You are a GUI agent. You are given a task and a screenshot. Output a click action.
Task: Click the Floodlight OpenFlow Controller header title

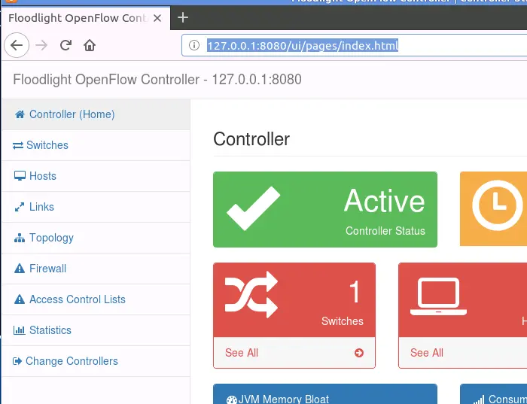157,80
